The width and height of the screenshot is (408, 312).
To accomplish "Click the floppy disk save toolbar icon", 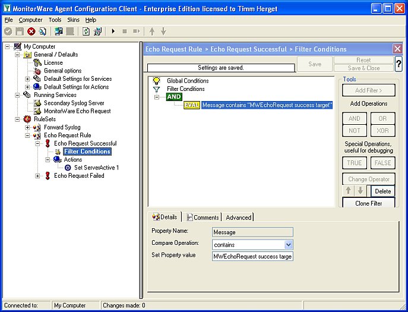I will pos(20,31).
